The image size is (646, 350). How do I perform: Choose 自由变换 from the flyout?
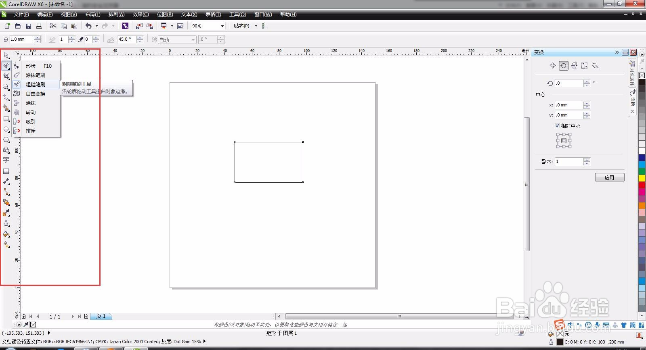(36, 94)
